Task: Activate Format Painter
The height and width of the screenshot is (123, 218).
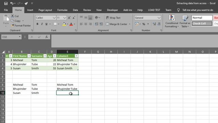Action: click(21, 26)
